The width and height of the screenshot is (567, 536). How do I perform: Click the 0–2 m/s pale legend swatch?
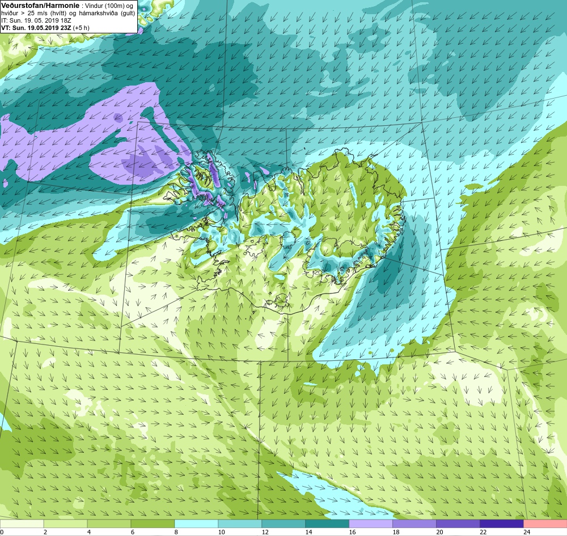(x=22, y=524)
